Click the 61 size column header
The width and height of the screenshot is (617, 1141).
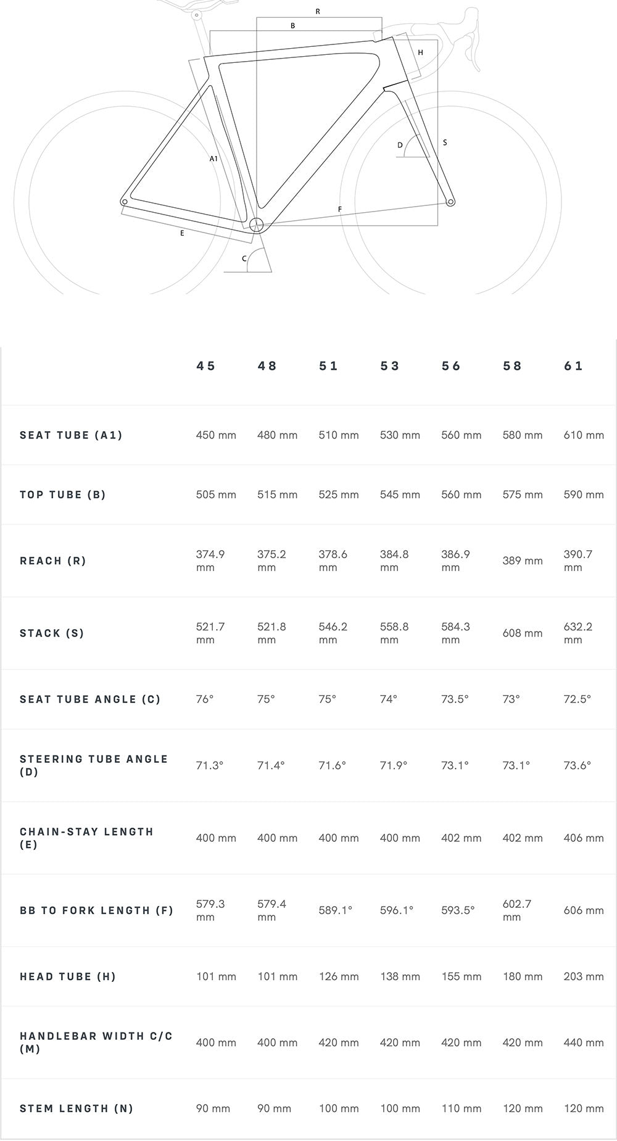click(x=573, y=366)
